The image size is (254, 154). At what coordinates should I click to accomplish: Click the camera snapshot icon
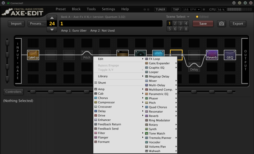(x=221, y=24)
